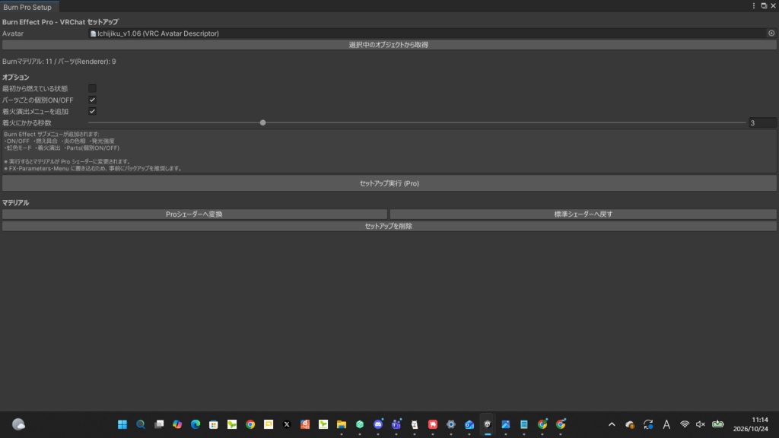This screenshot has width=779, height=438.
Task: Uncheck the パーツごとの個別ON/OFF option
Action: coord(92,100)
